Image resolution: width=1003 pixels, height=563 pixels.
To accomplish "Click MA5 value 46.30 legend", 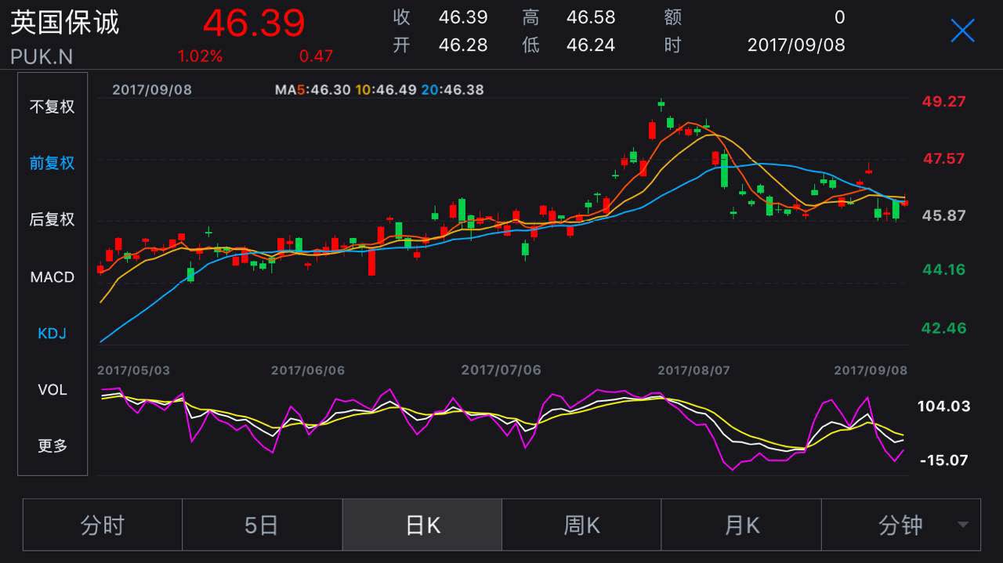I will [x=313, y=90].
